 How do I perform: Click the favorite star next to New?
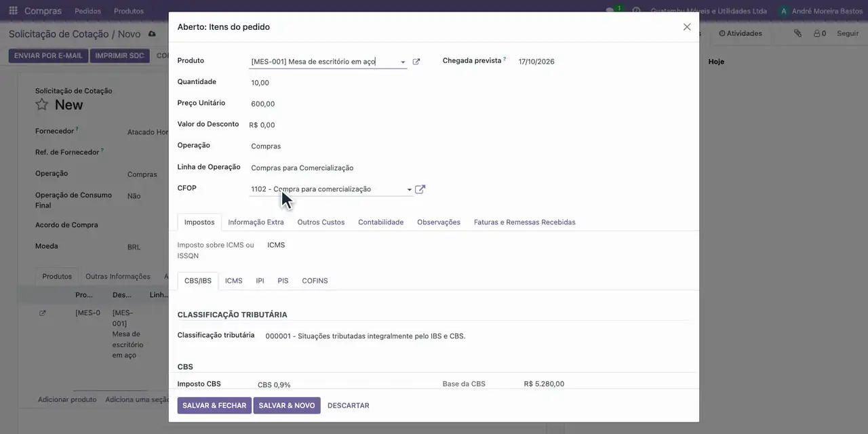click(x=42, y=104)
